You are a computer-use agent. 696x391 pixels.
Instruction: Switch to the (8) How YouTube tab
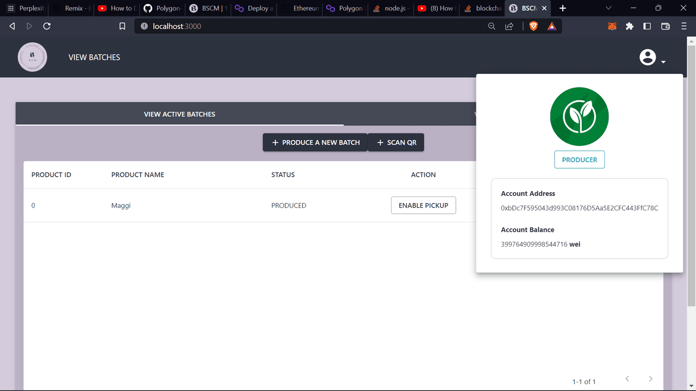(x=436, y=8)
